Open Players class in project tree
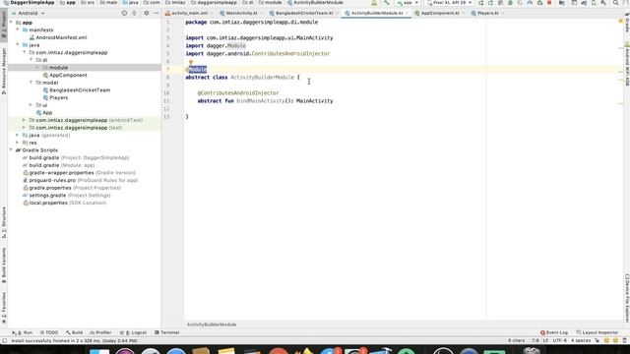 coord(59,97)
